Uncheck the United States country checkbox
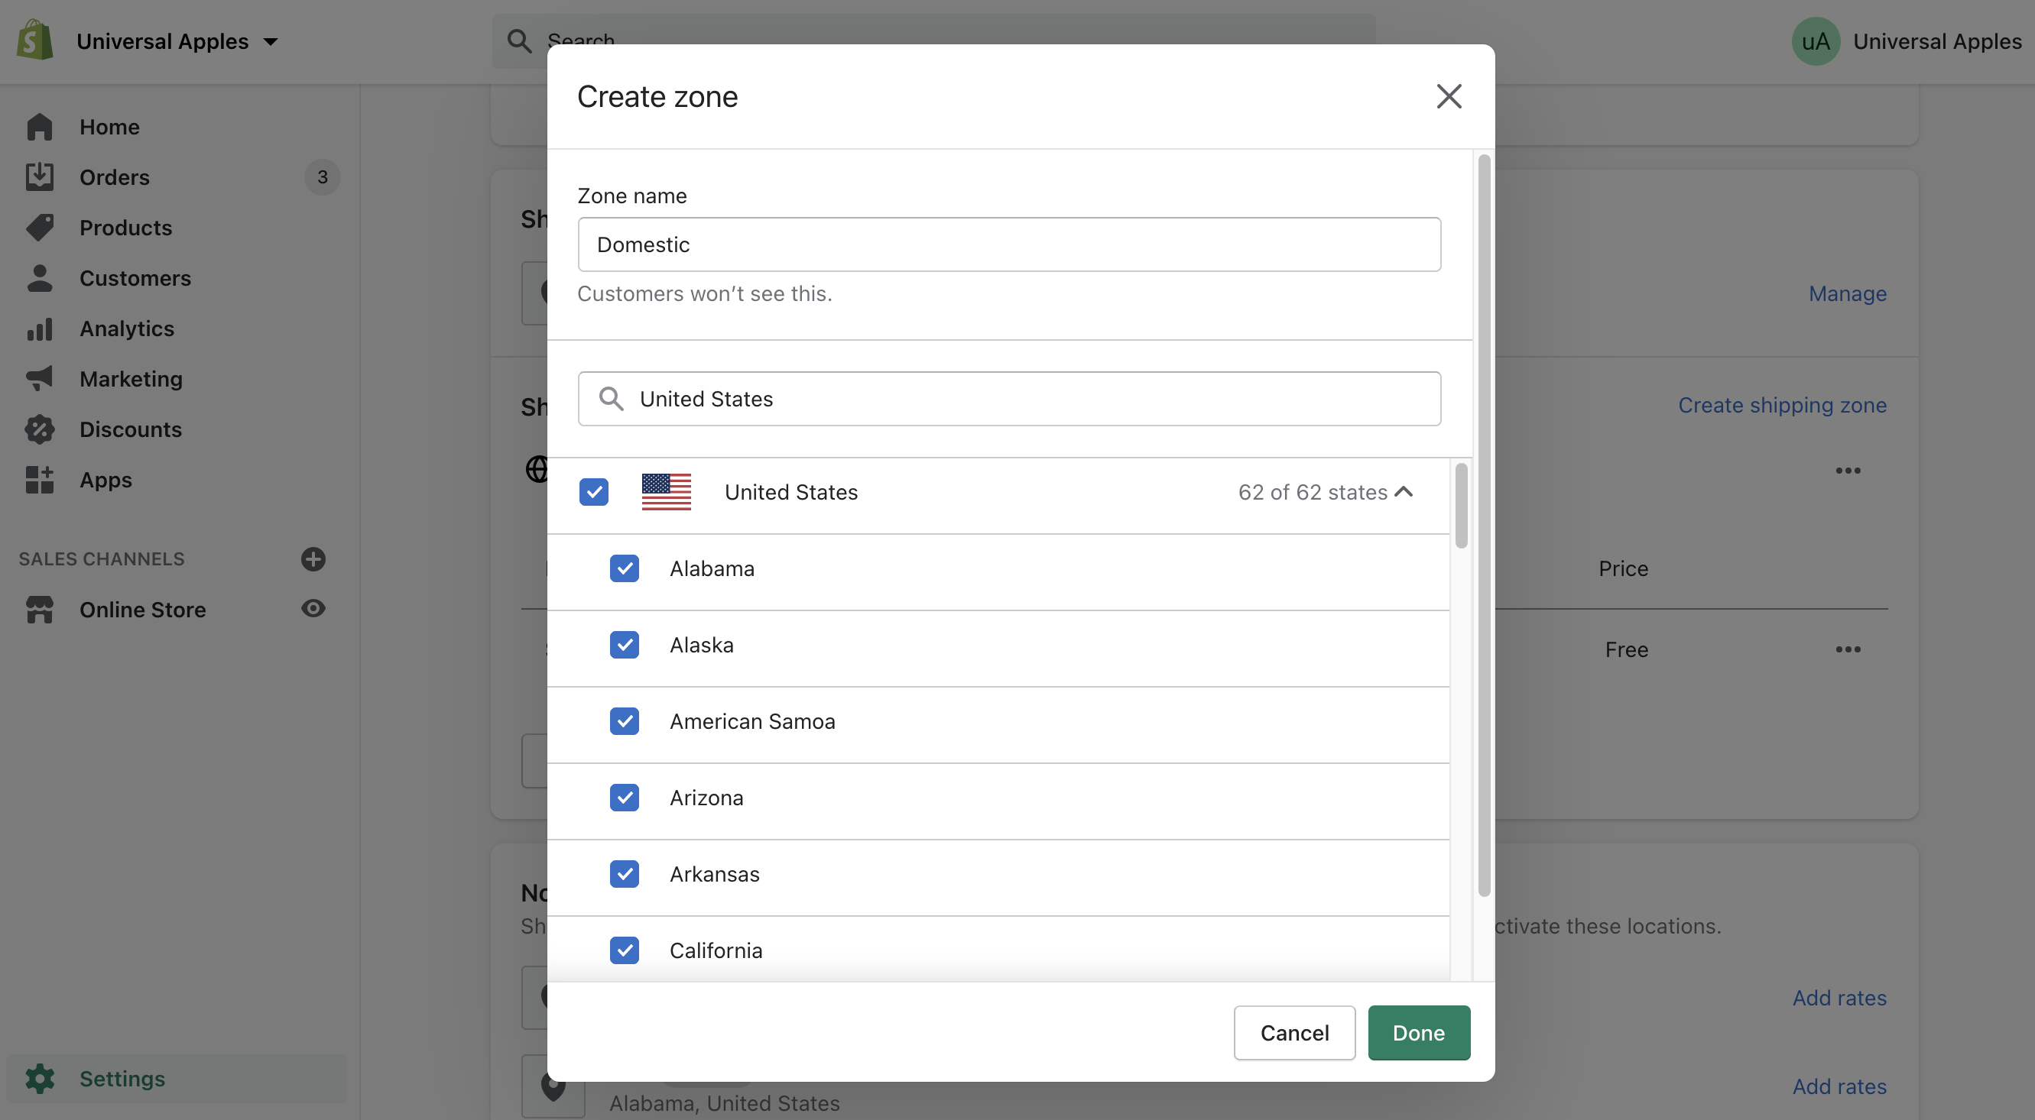Screen dimensions: 2035x1120 tap(593, 492)
